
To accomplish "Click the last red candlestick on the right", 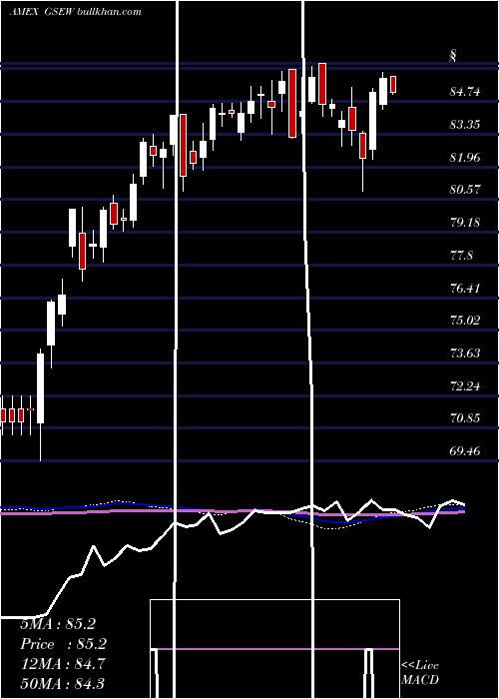I will point(393,85).
